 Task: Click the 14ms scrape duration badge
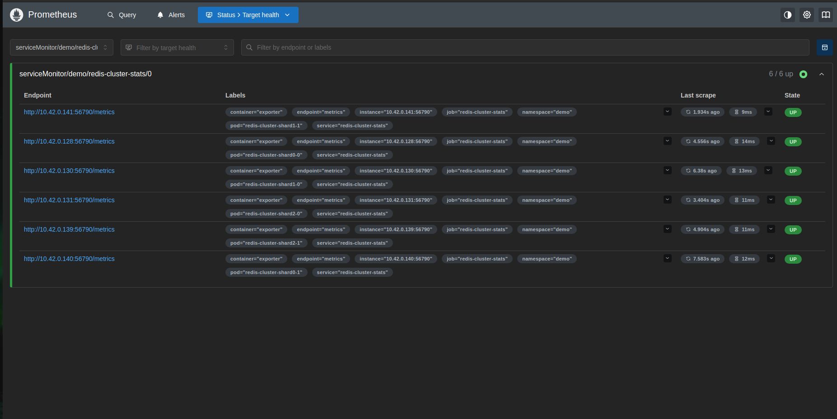coord(744,141)
